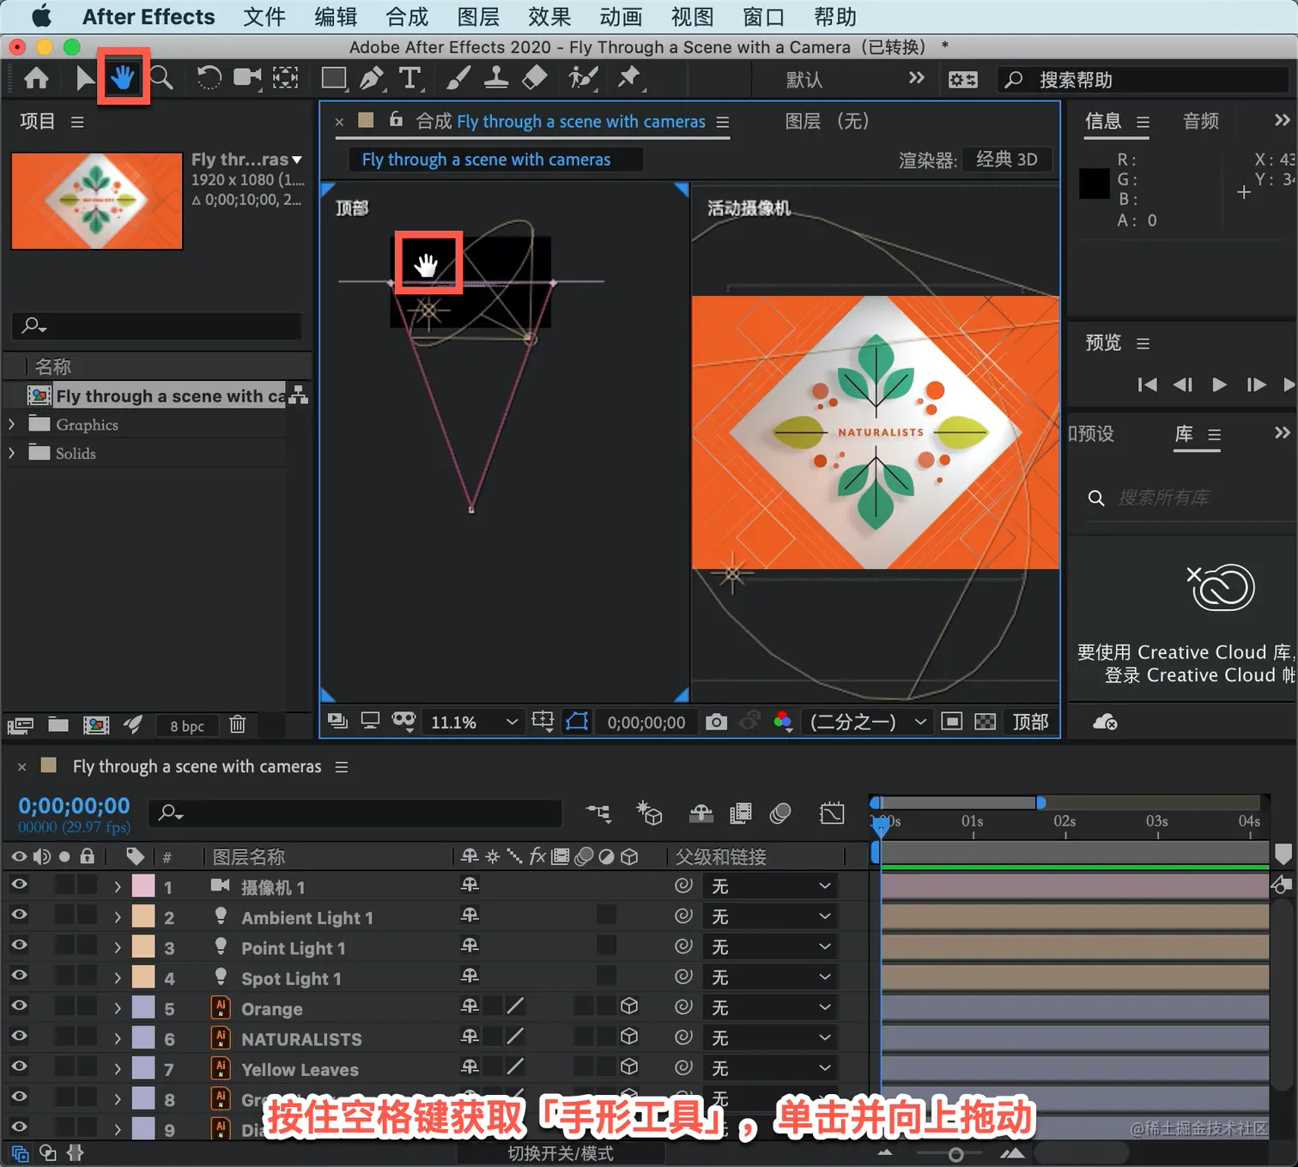Switch to the 音频 panel tab

[x=1200, y=122]
